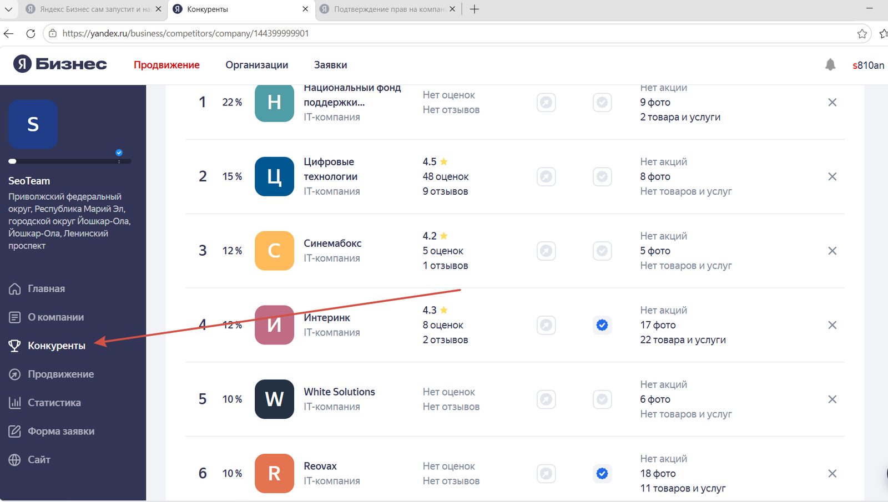The width and height of the screenshot is (888, 502).
Task: Remove Цифровые технологии competitor row
Action: coord(832,176)
